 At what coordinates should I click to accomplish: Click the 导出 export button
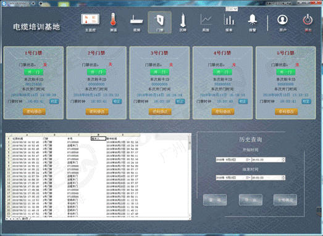251,200
